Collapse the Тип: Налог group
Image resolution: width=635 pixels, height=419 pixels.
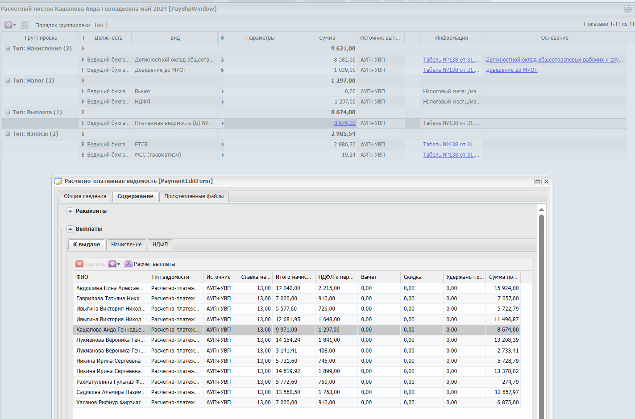click(x=8, y=81)
